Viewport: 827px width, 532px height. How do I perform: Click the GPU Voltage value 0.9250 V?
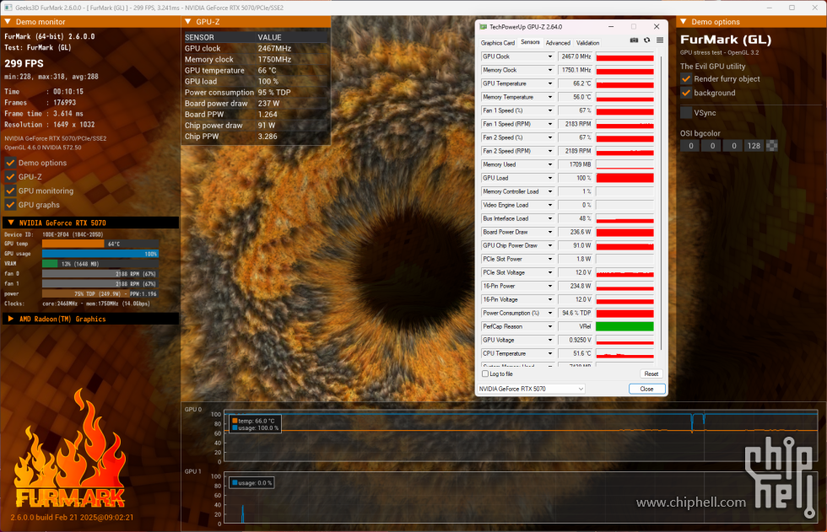click(576, 341)
